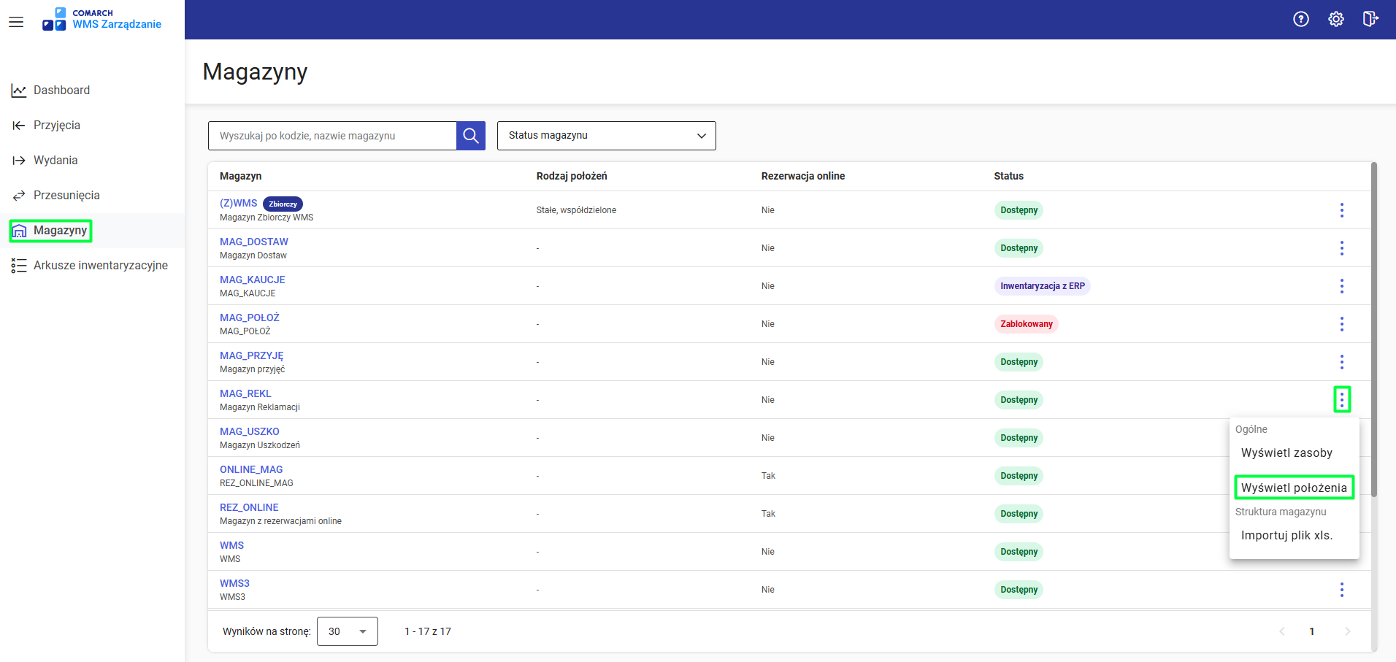Click the magnifier search button
Viewport: 1396px width, 662px height.
point(471,136)
